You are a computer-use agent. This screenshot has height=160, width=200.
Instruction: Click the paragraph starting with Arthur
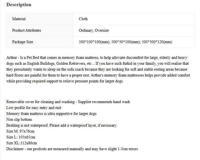point(98,69)
